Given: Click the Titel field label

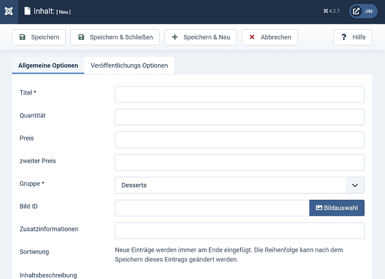Looking at the screenshot, I should 28,93.
